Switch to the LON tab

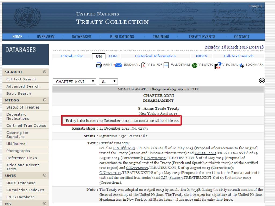(x=113, y=56)
